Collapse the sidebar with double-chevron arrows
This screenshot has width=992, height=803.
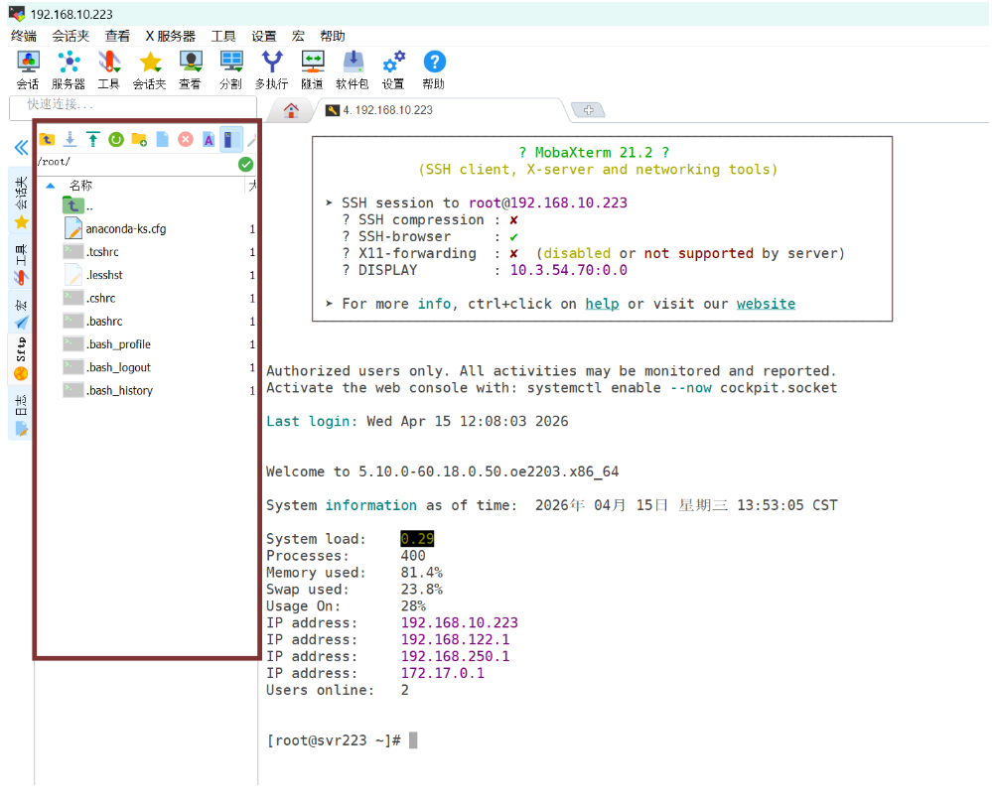[21, 148]
